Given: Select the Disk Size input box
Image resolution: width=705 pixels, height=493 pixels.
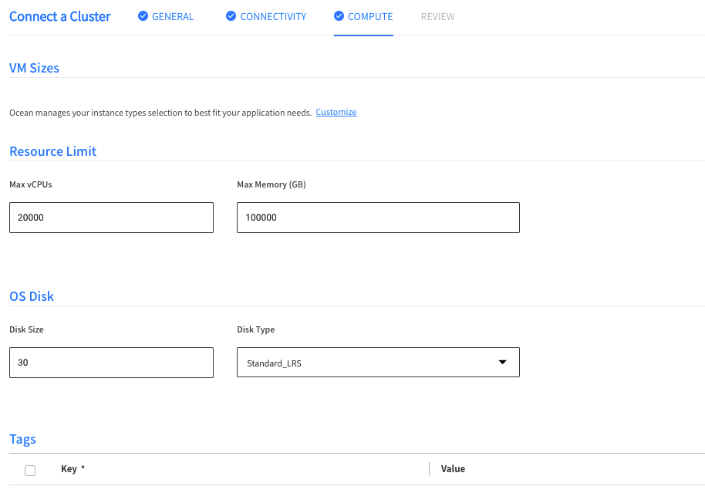Looking at the screenshot, I should (111, 363).
